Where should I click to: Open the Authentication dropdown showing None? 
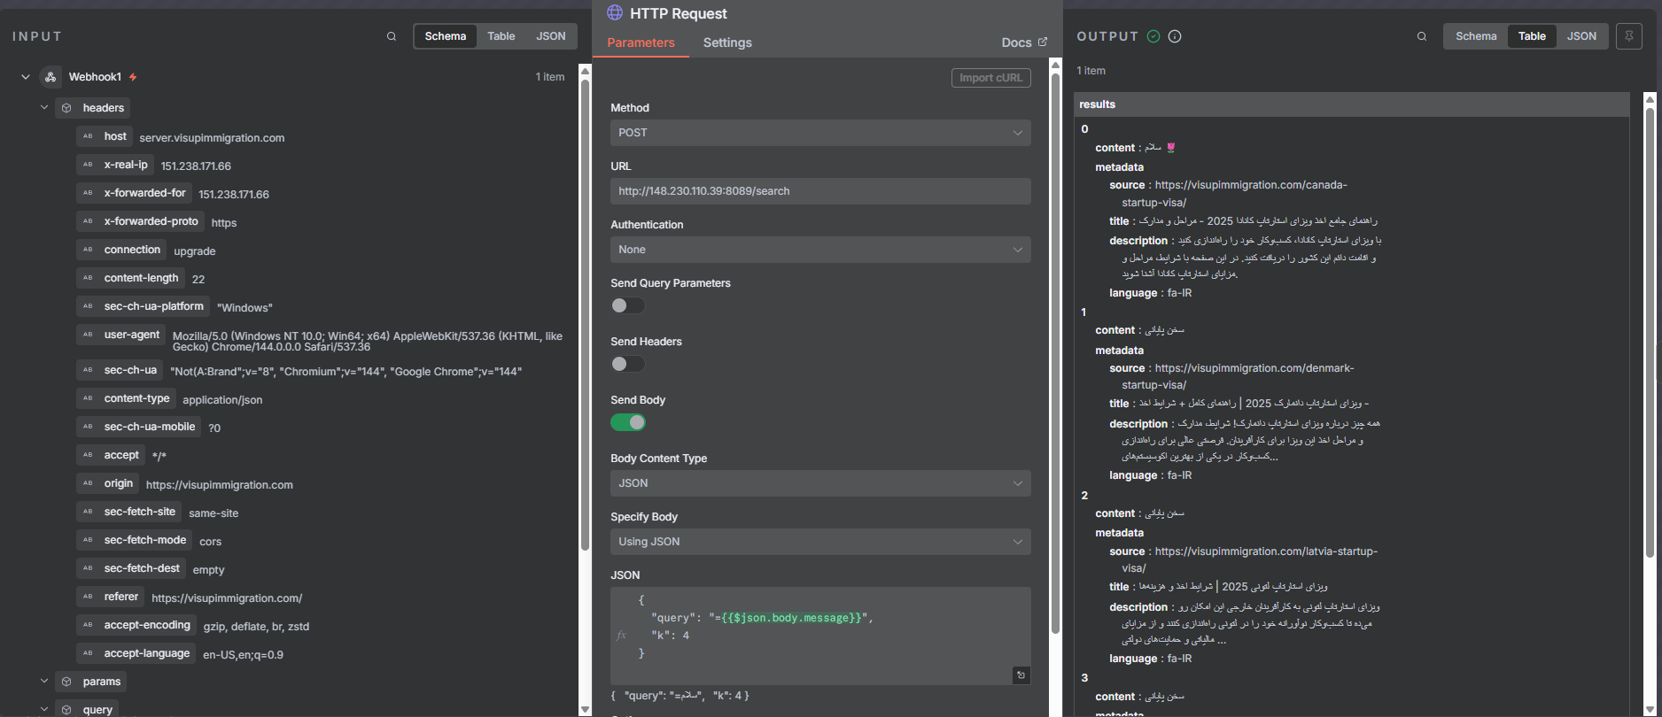tap(820, 250)
